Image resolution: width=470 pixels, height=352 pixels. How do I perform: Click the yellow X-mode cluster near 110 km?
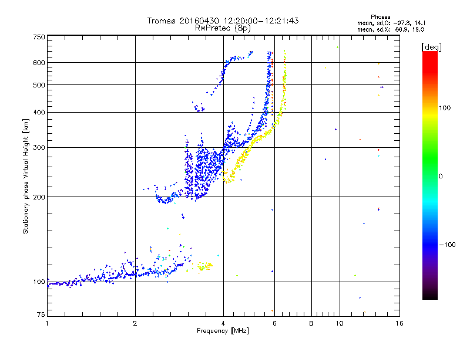click(x=205, y=266)
